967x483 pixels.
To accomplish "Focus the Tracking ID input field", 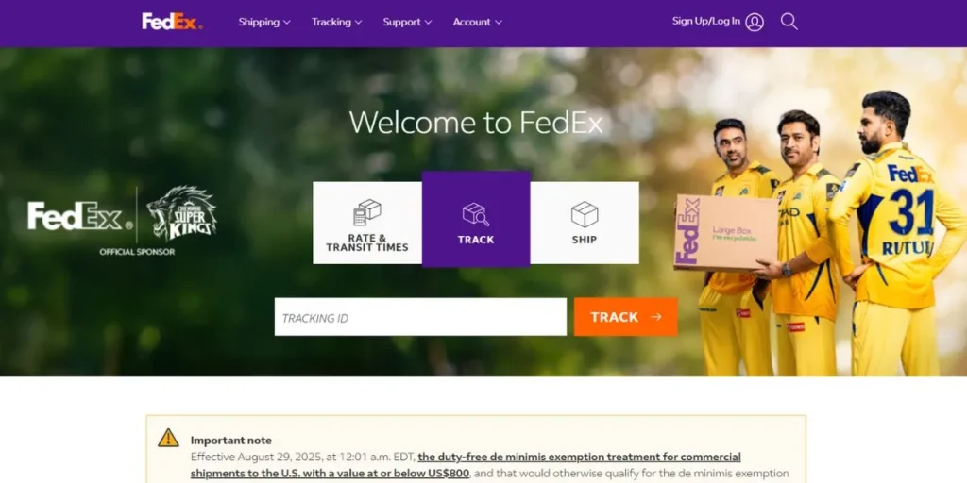I will click(x=420, y=317).
